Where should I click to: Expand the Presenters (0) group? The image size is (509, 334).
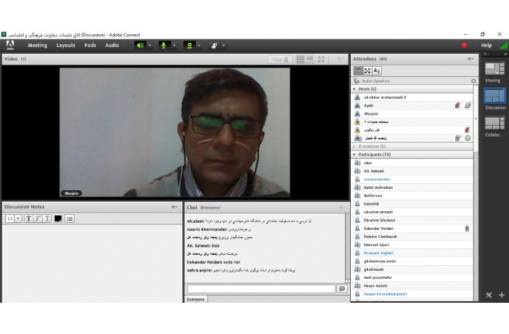pos(354,147)
